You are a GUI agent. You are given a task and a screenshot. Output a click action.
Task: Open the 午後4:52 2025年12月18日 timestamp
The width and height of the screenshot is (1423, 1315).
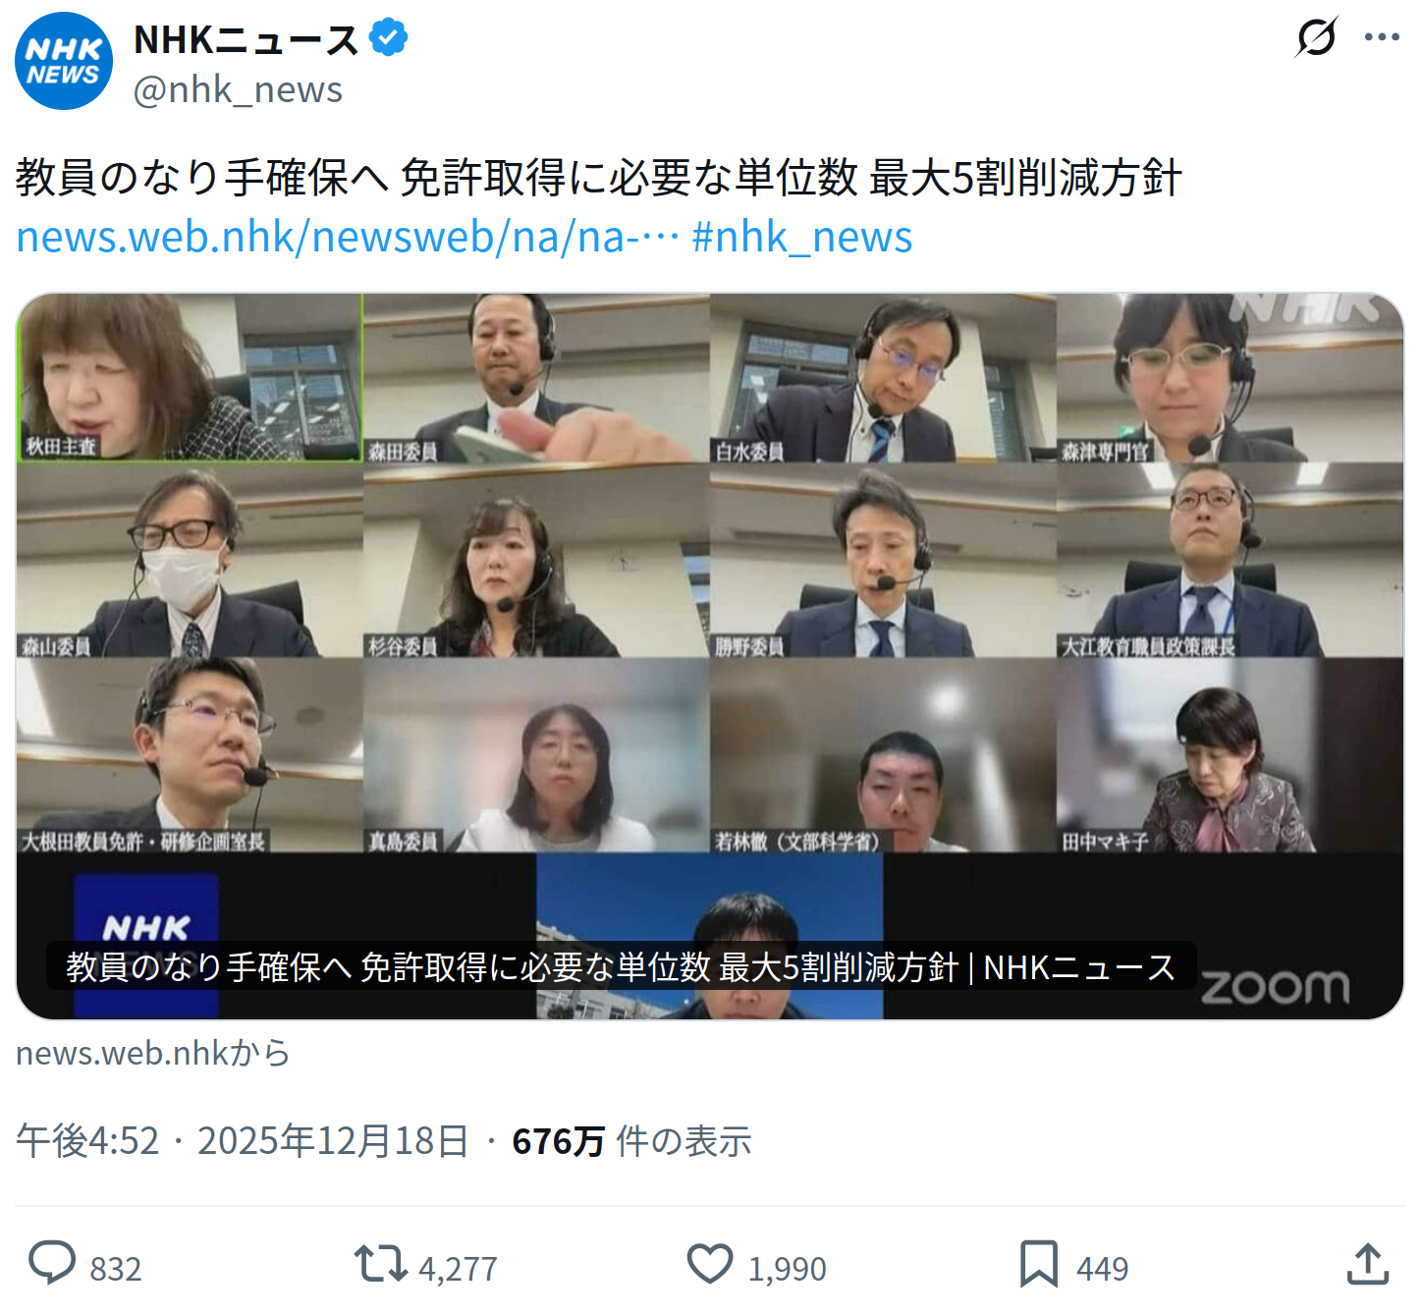pyautogui.click(x=242, y=1141)
